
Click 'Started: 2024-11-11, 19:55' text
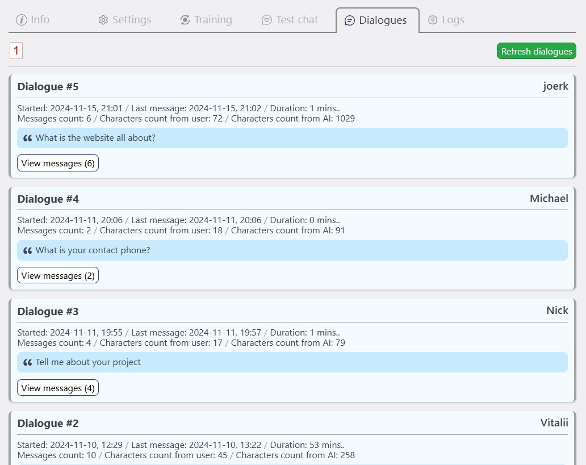(x=70, y=333)
